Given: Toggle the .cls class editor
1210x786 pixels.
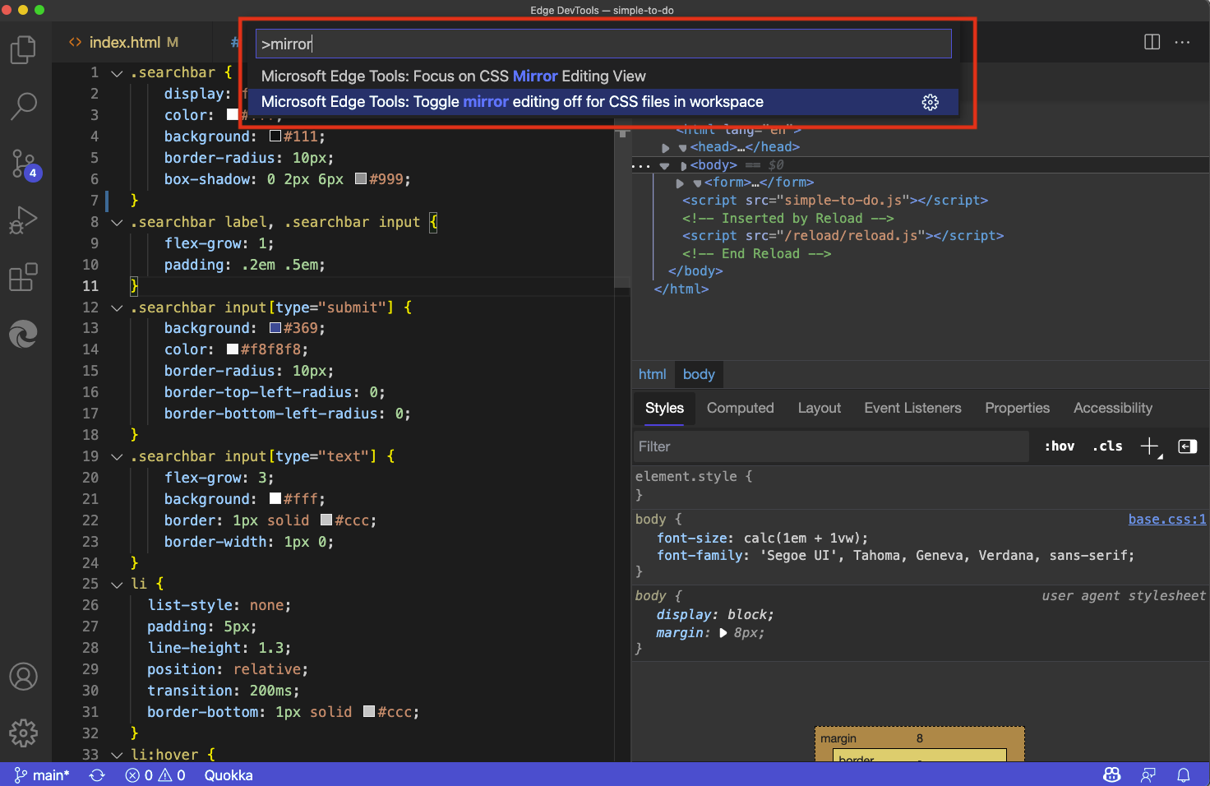Looking at the screenshot, I should point(1106,446).
